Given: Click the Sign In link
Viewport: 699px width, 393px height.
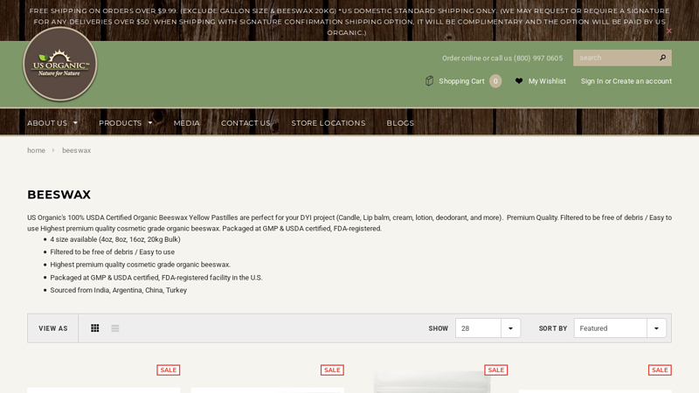Looking at the screenshot, I should [592, 81].
